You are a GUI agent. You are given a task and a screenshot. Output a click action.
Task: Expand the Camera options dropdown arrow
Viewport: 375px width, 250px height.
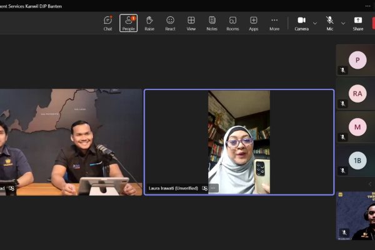click(315, 23)
